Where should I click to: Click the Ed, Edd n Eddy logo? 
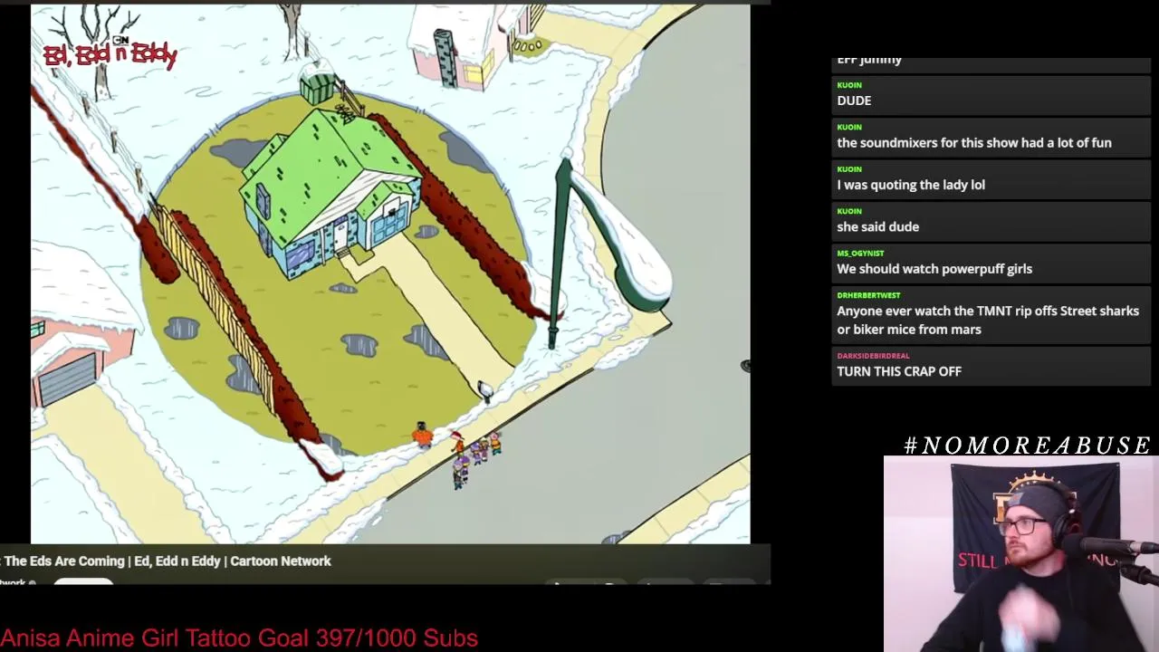pos(110,53)
